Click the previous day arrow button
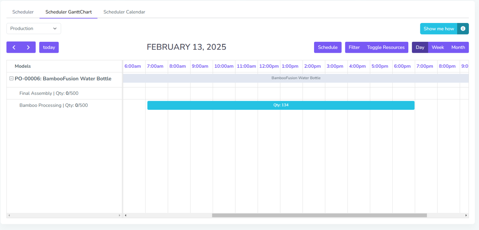 tap(14, 47)
